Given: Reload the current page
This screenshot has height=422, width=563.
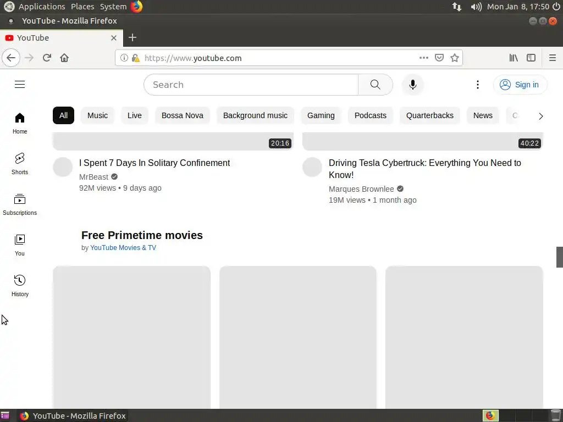Looking at the screenshot, I should [x=47, y=58].
